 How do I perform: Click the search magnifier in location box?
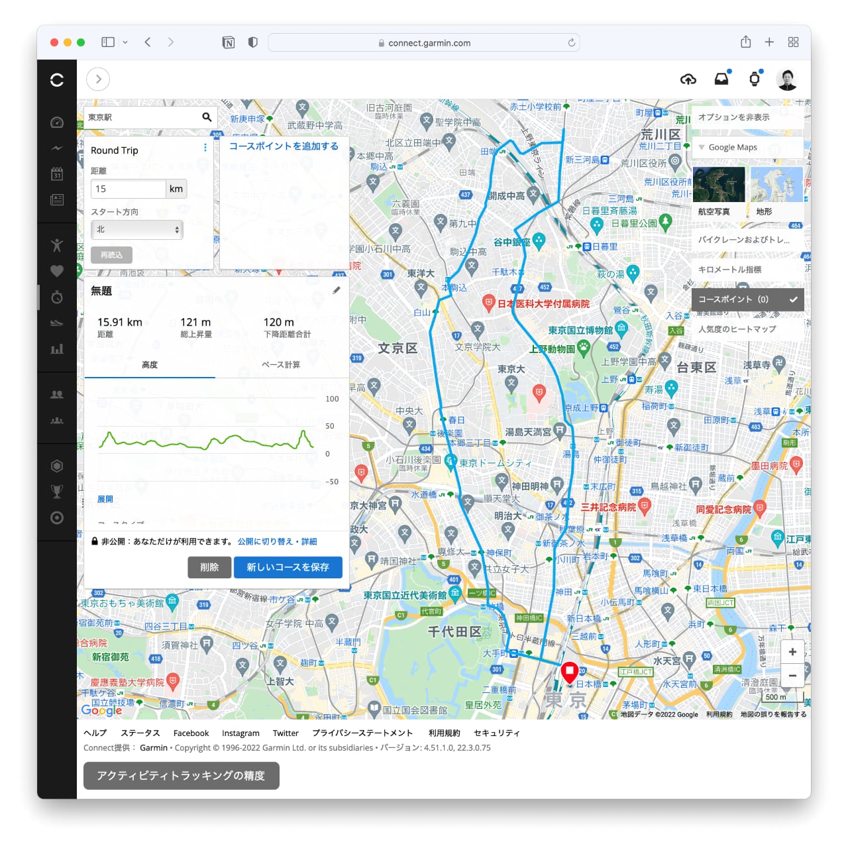[207, 117]
